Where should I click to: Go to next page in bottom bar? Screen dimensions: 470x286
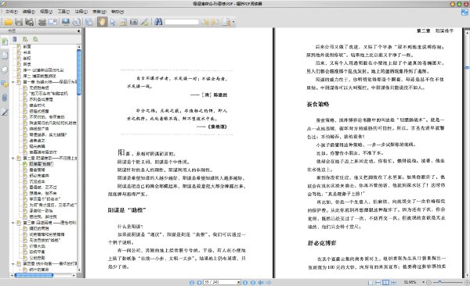point(245,282)
